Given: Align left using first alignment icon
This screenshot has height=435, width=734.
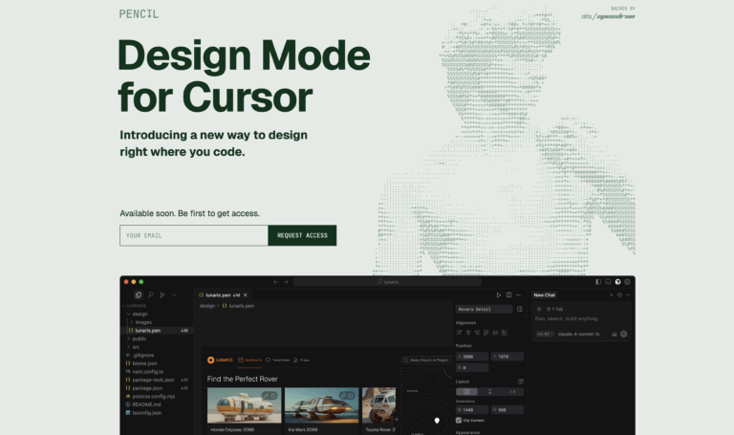Looking at the screenshot, I should [459, 333].
